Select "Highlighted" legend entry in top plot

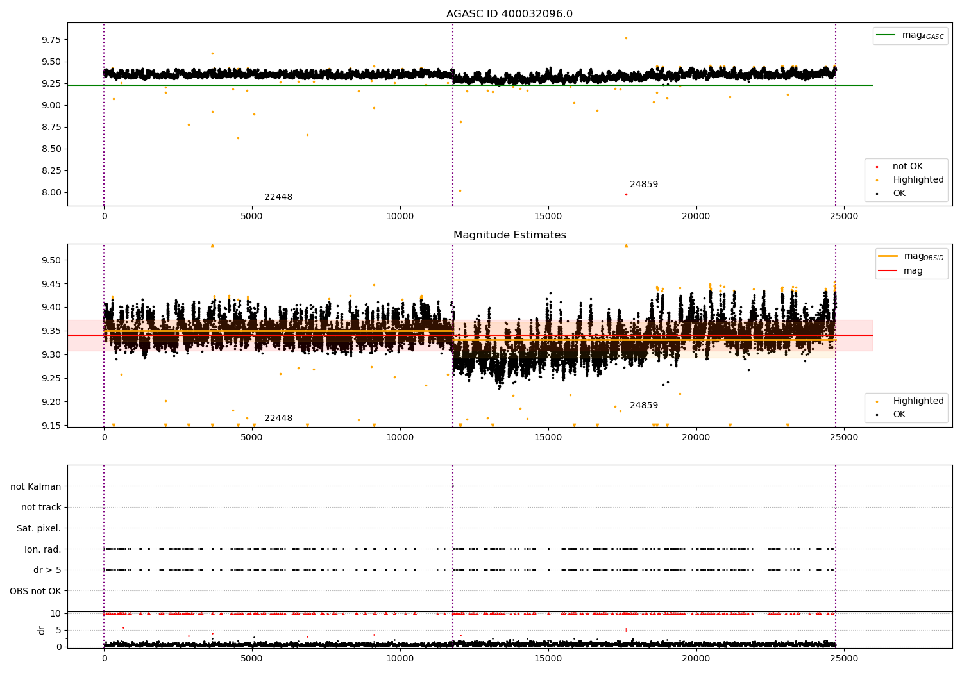(x=918, y=180)
